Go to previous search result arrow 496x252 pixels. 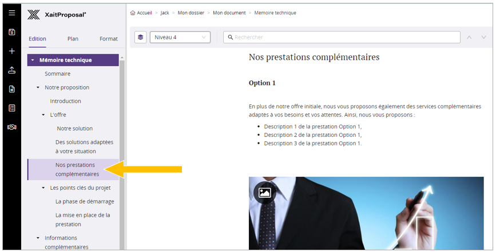tap(469, 38)
